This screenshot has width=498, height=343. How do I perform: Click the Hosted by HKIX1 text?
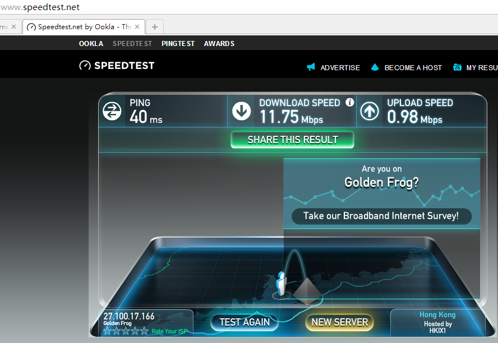coord(437,327)
